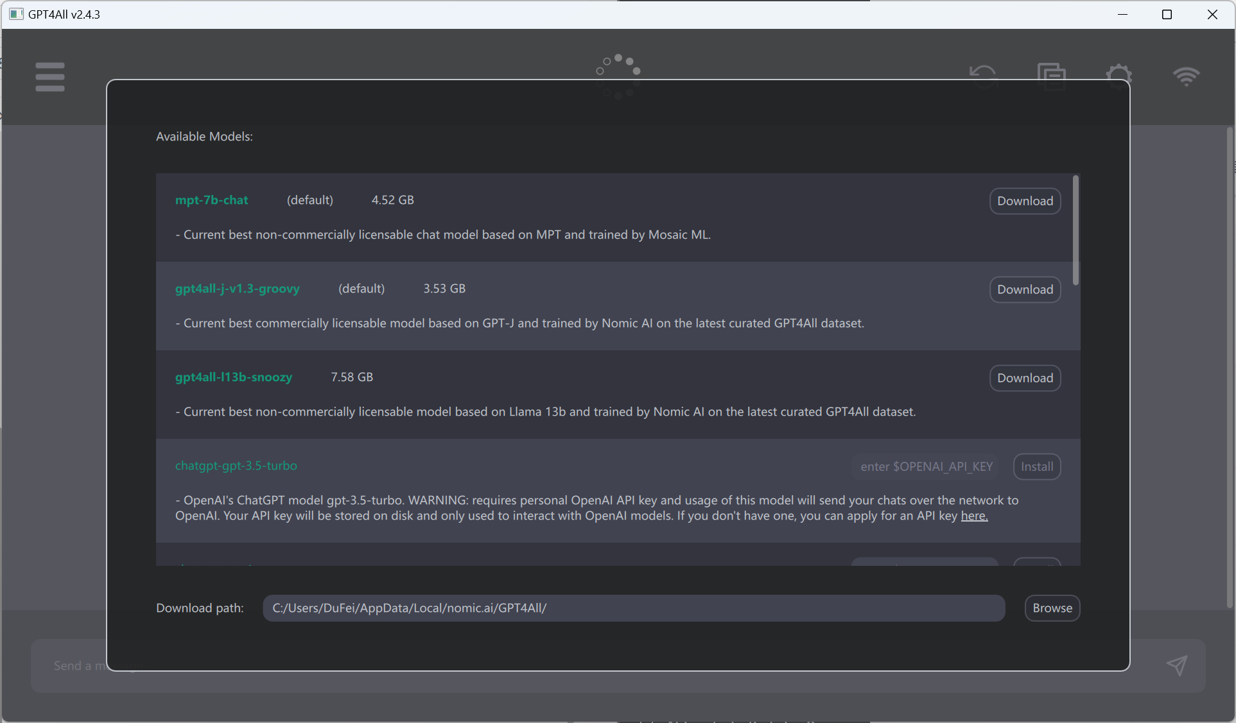This screenshot has width=1236, height=723.
Task: Download the mpt-7b-chat model
Action: coord(1025,201)
